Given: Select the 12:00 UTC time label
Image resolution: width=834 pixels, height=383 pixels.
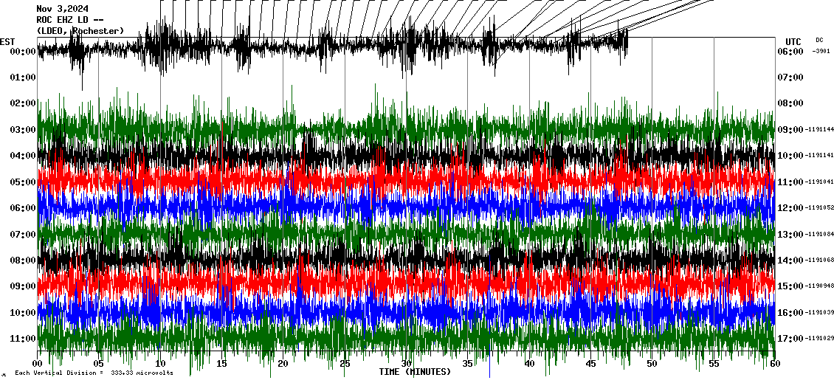Looking at the screenshot, I should tap(789, 208).
